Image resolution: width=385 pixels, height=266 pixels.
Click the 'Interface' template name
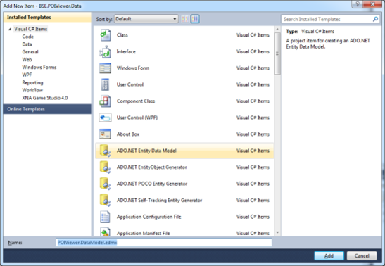point(126,51)
